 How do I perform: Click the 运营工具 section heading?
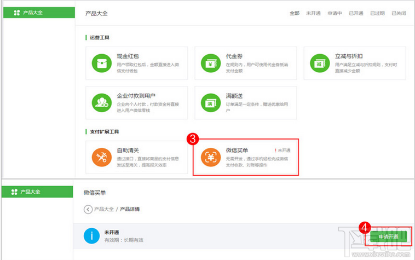click(x=100, y=38)
